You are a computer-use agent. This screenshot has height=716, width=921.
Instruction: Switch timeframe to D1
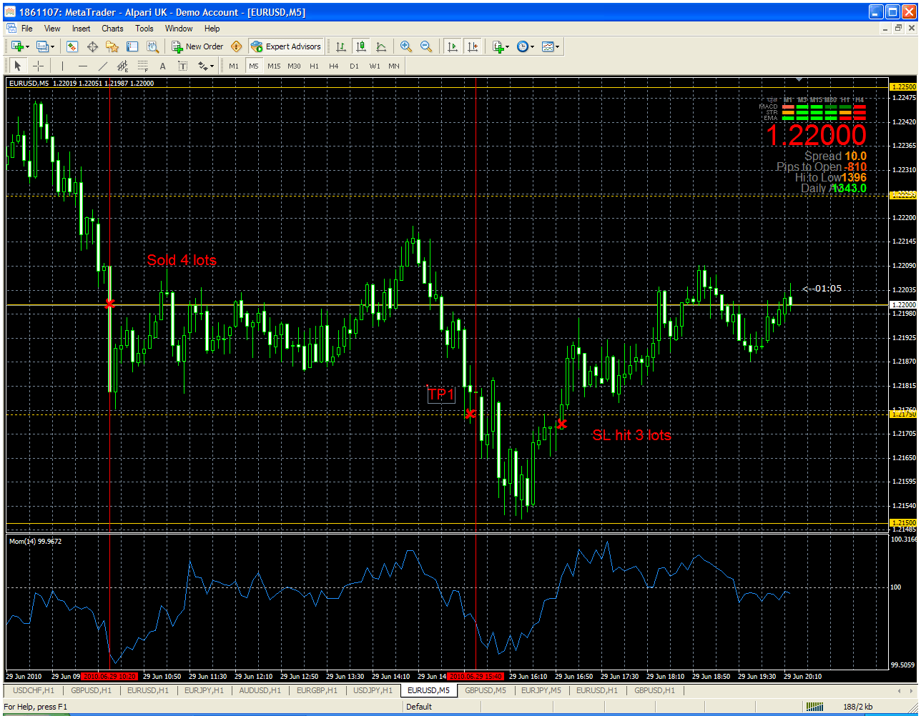[354, 66]
